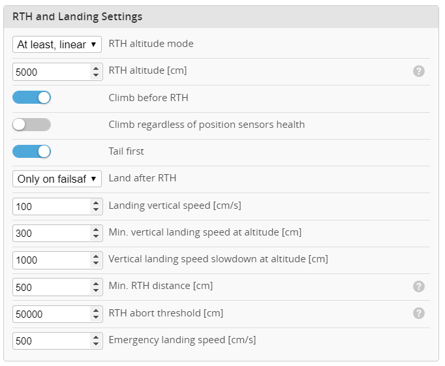
Task: Click help icon for RTH abort threshold
Action: click(x=419, y=313)
